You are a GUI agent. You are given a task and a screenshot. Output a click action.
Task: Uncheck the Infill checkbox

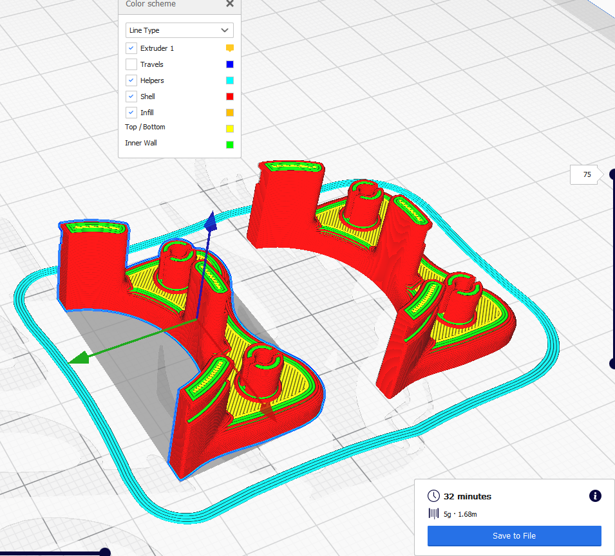click(131, 113)
